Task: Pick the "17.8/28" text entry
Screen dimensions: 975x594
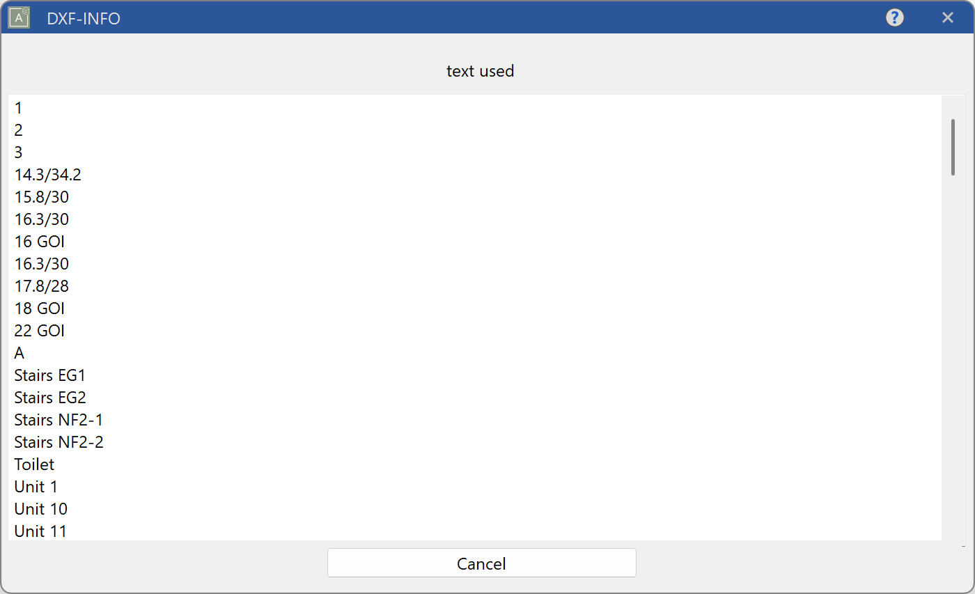Action: click(x=42, y=286)
